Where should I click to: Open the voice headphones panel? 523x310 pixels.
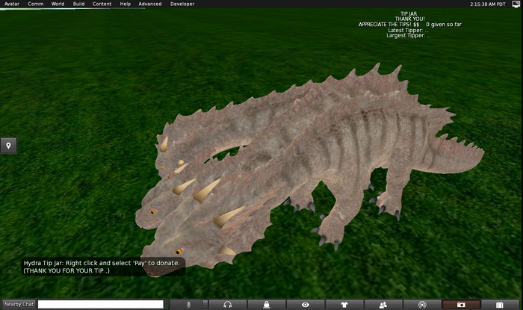coord(227,304)
